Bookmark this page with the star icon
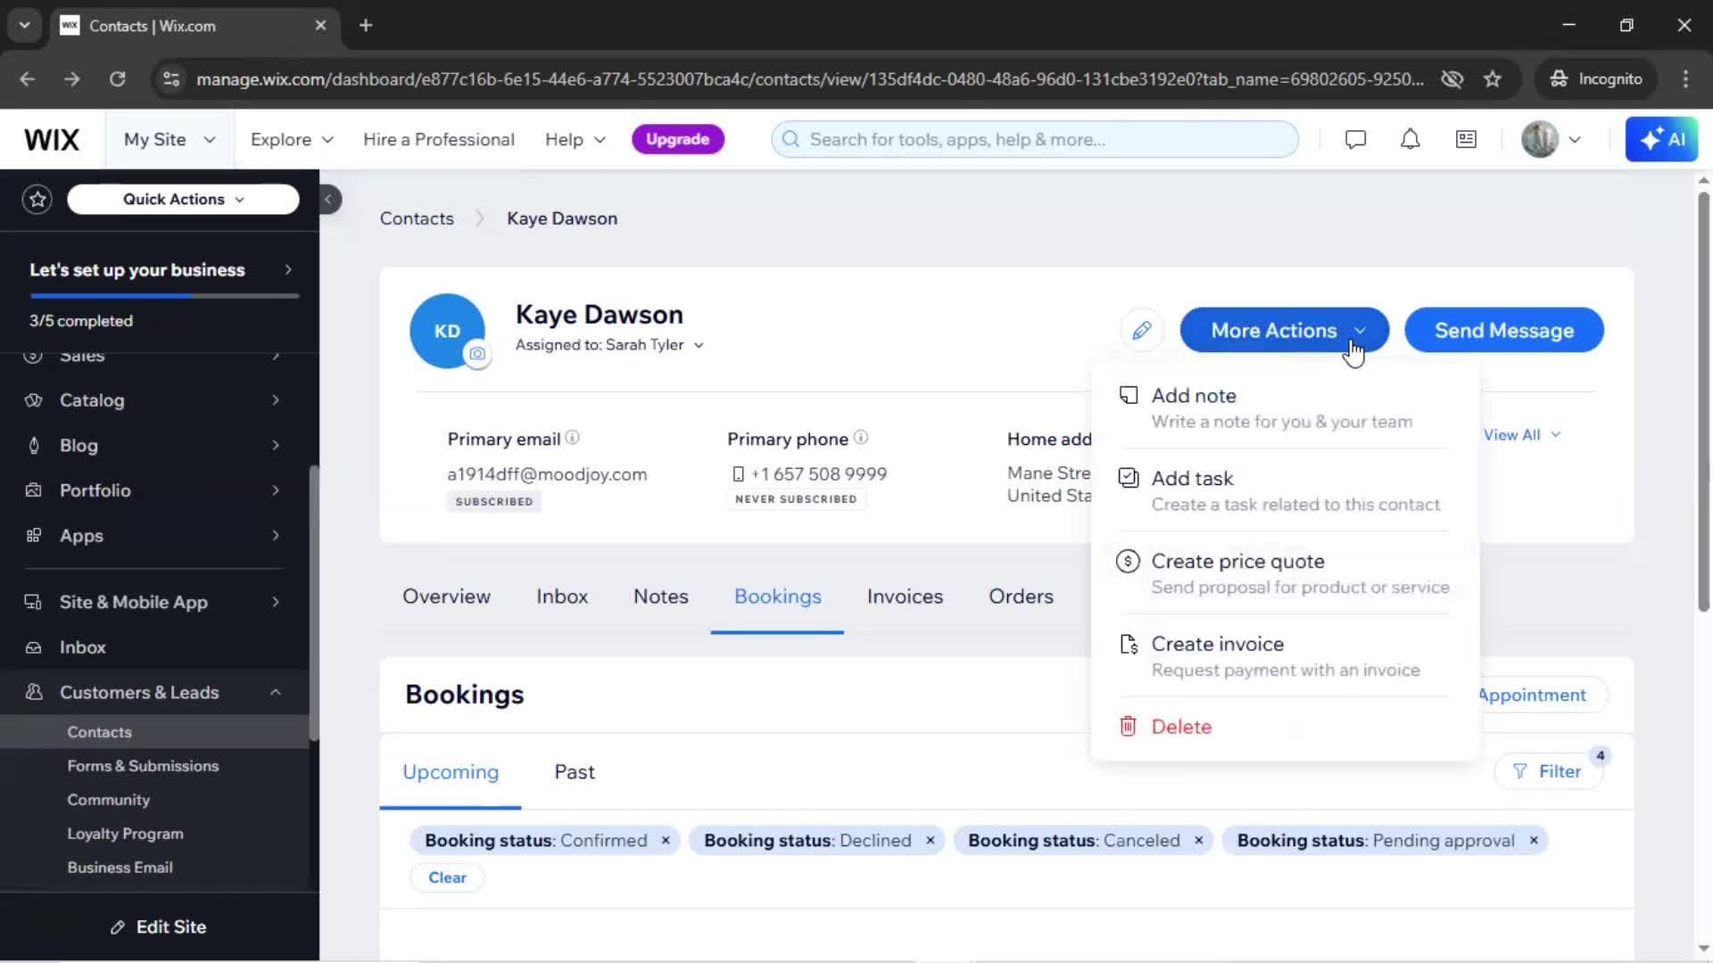 click(1493, 79)
